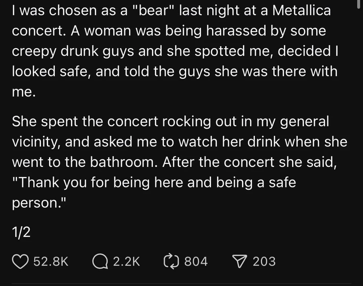Share the post via paper plane icon

coord(240,261)
